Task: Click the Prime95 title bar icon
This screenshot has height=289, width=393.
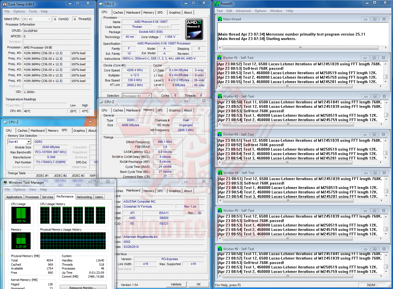Action: (x=217, y=4)
